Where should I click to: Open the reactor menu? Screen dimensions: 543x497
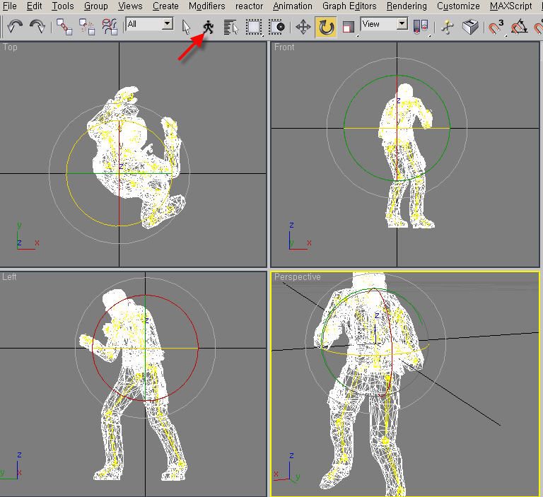[249, 6]
